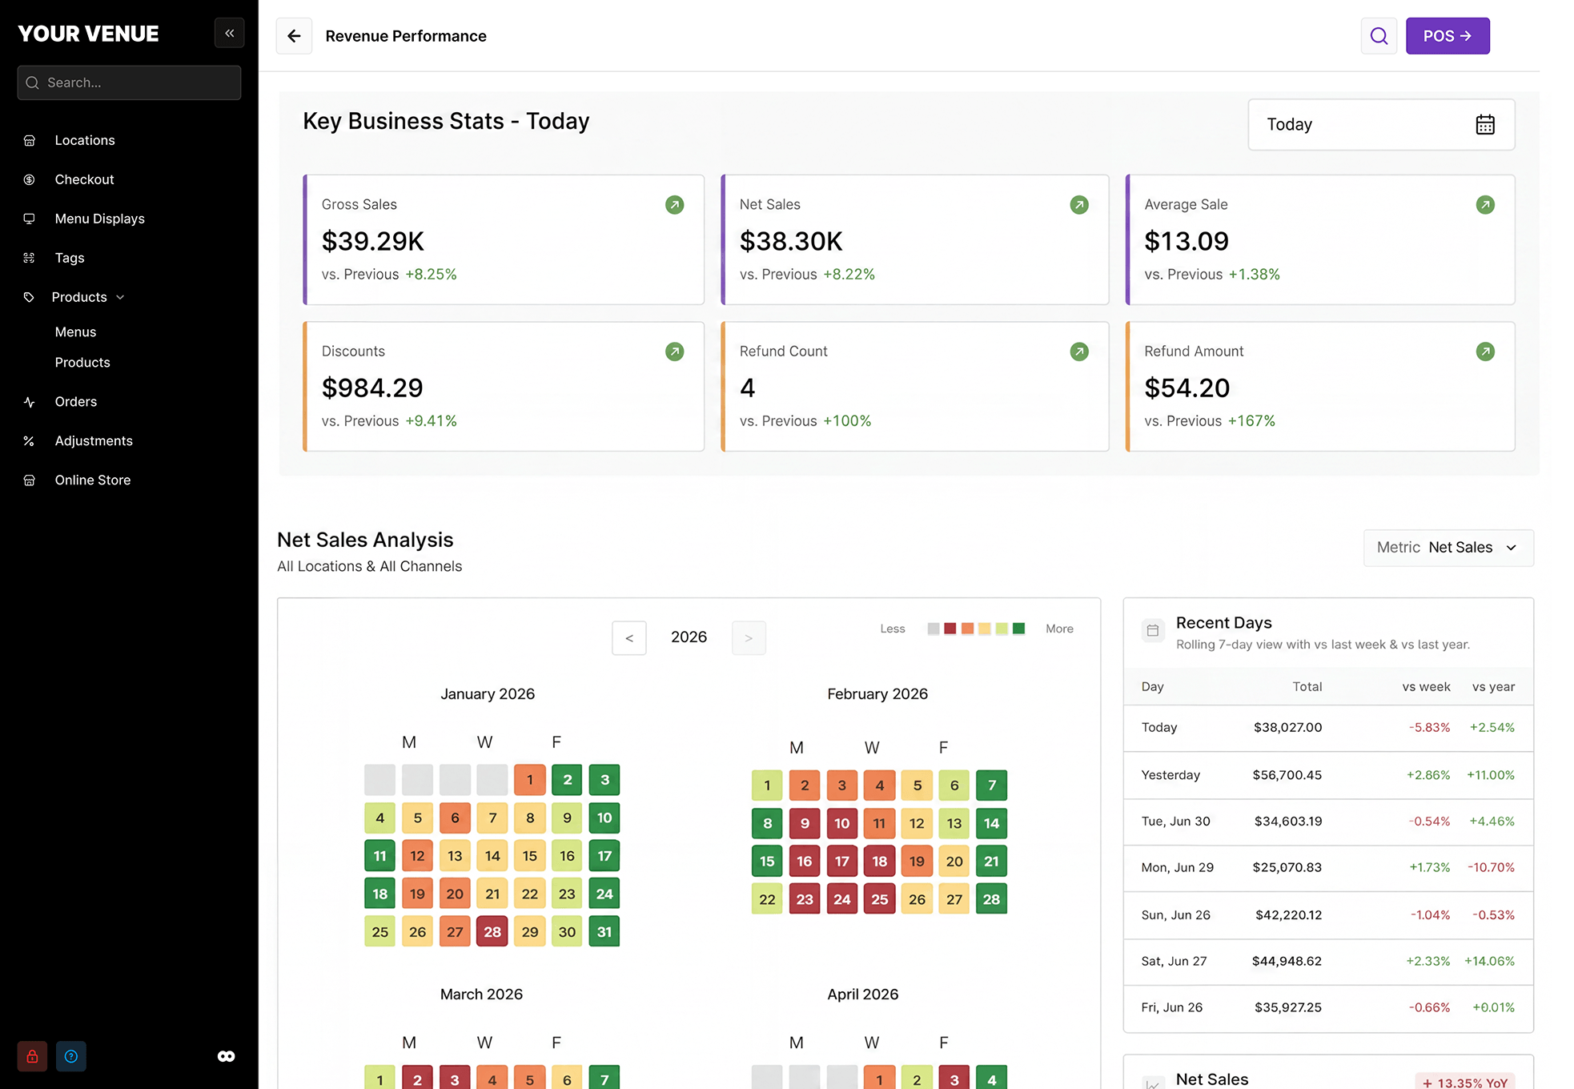This screenshot has height=1089, width=1574.
Task: Click the Locations store icon
Action: pyautogui.click(x=29, y=140)
